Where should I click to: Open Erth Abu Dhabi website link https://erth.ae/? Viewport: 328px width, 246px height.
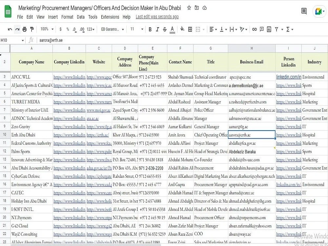(98, 135)
